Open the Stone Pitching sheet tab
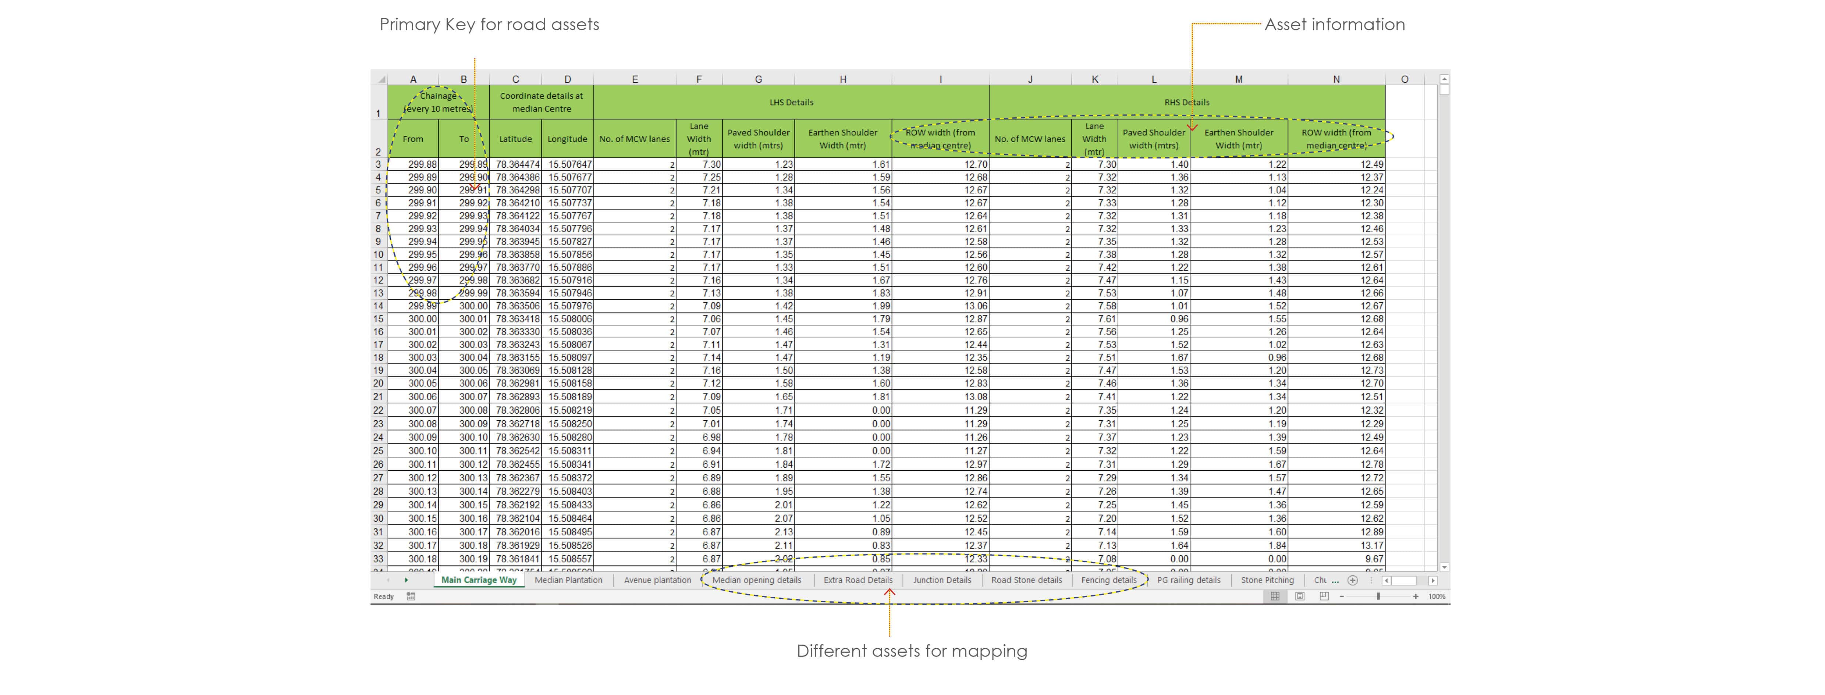The image size is (1825, 695). point(1267,580)
